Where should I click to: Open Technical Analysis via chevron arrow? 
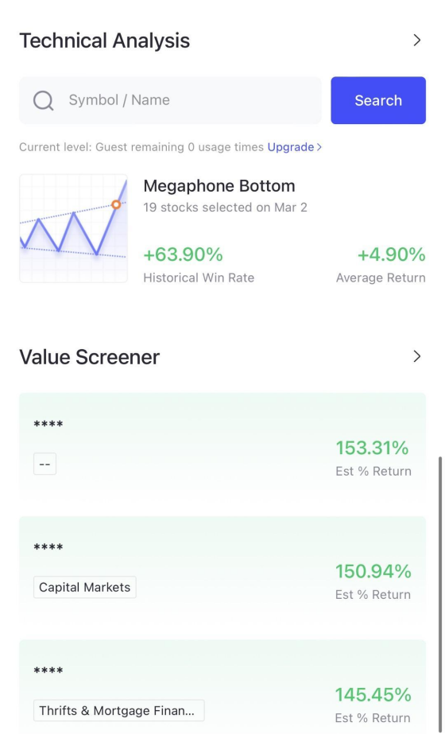(x=417, y=41)
